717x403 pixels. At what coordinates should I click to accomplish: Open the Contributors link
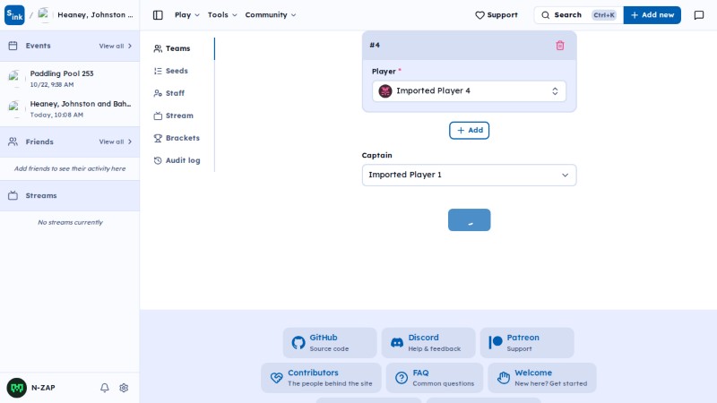tap(321, 378)
